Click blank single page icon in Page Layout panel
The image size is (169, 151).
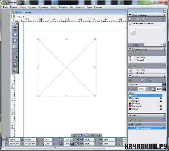click(130, 19)
